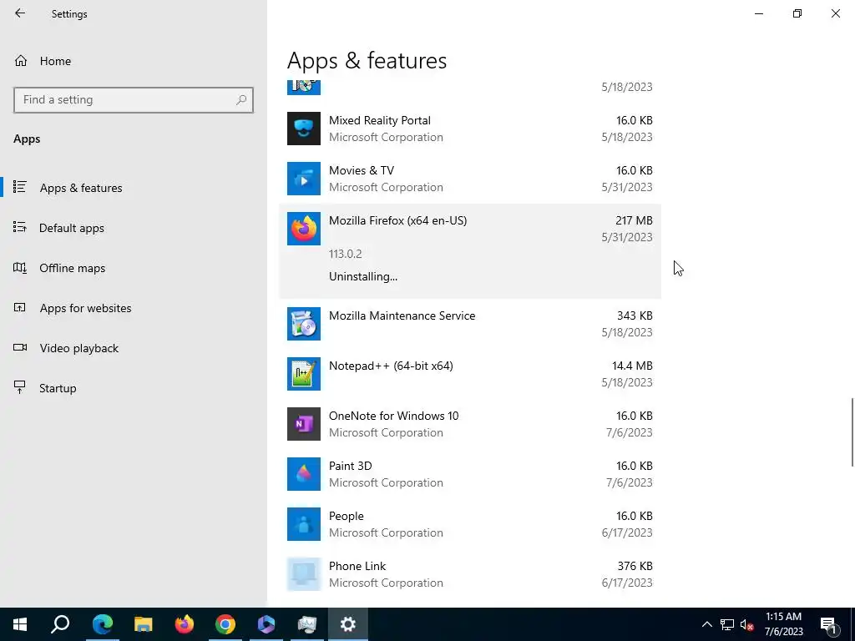This screenshot has width=855, height=641.
Task: Click the 14.4 MB Notepad++ size
Action: [632, 366]
